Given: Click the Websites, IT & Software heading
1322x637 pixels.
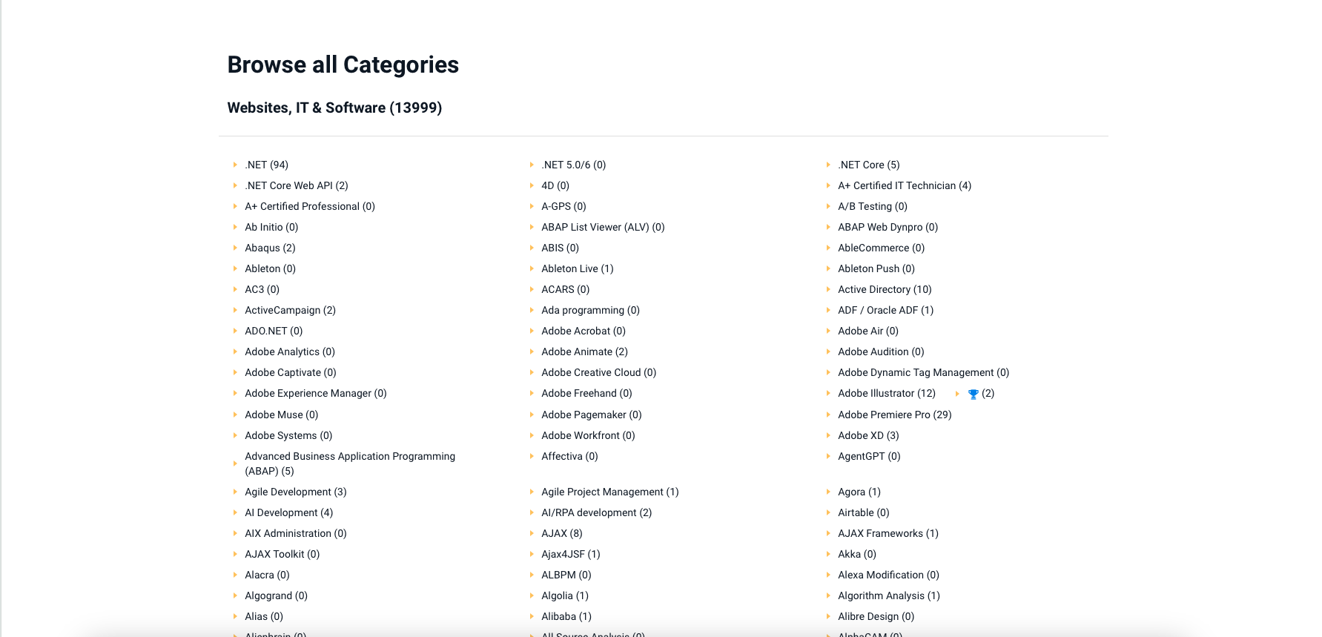Looking at the screenshot, I should (334, 108).
